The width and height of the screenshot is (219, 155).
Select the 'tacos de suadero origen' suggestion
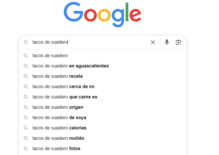[x=58, y=107]
